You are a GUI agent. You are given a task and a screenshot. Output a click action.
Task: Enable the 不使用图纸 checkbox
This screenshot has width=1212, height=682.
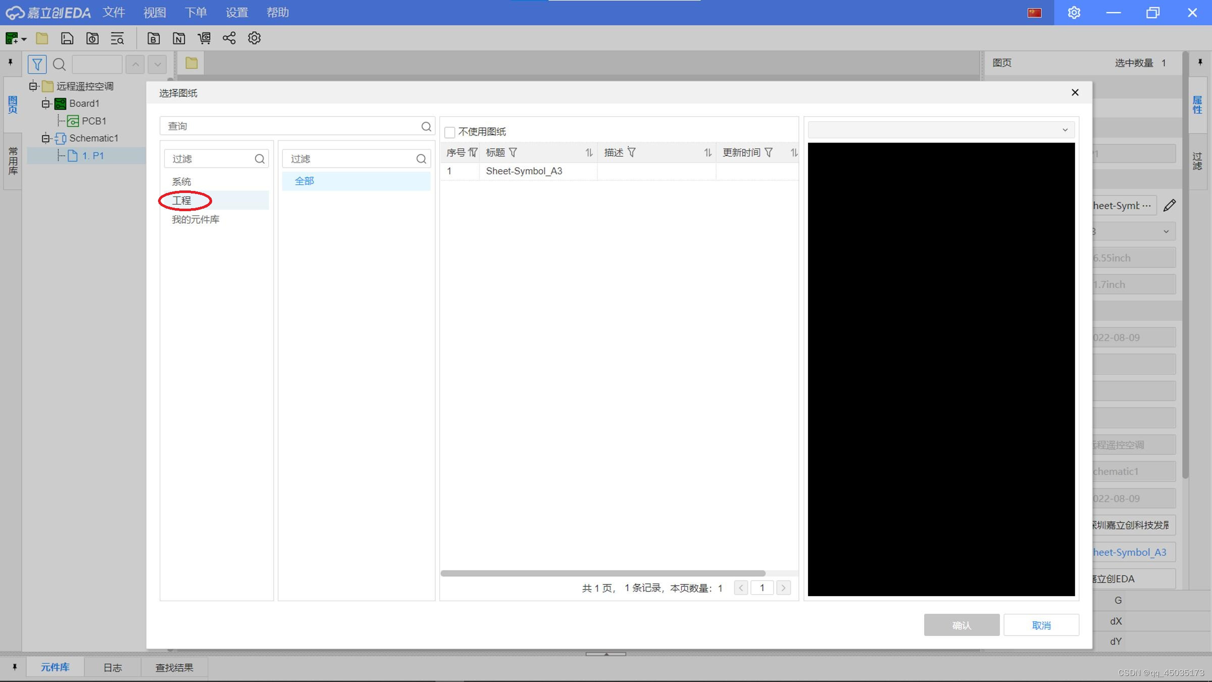[x=449, y=132]
